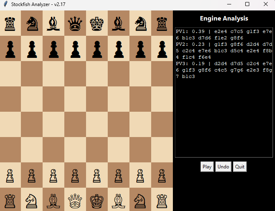Pick the black pawn on h7
The width and height of the screenshot is (275, 211).
click(x=162, y=49)
